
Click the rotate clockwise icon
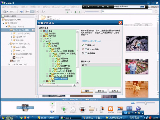coord(74,103)
